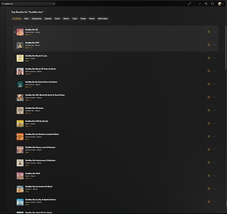The image size is (227, 214).
Task: Switch to the Artists filter
Action: click(57, 19)
